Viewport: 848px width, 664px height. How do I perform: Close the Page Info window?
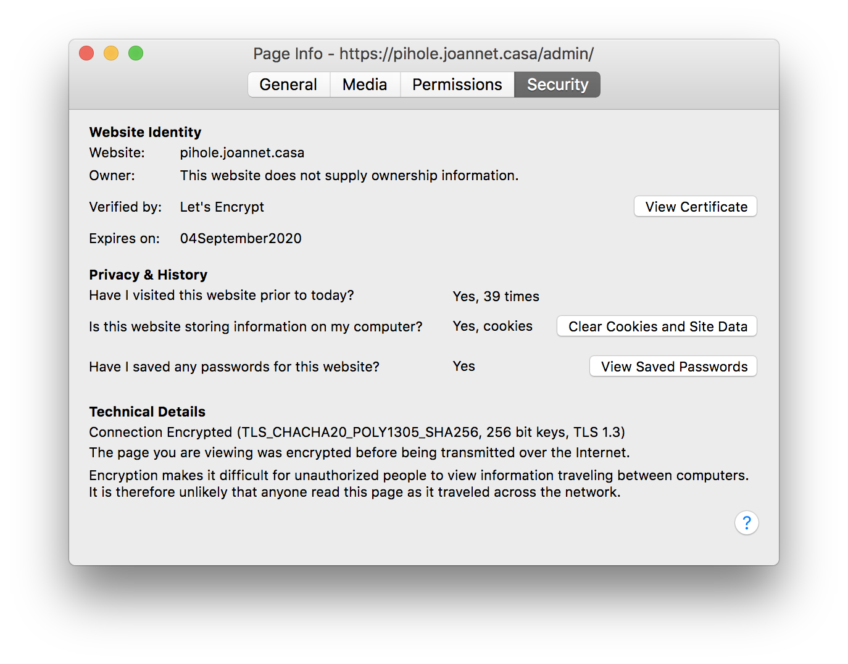click(86, 54)
